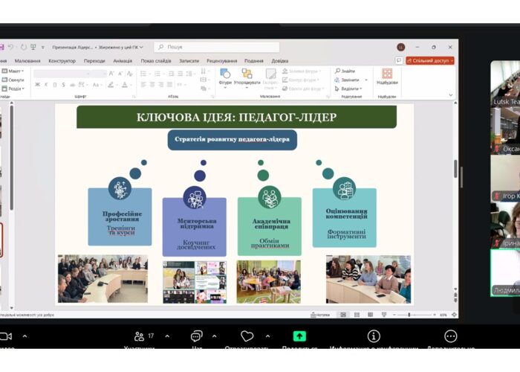The image size is (520, 372).
Task: Open the Замінити dropdown
Action: [350, 80]
